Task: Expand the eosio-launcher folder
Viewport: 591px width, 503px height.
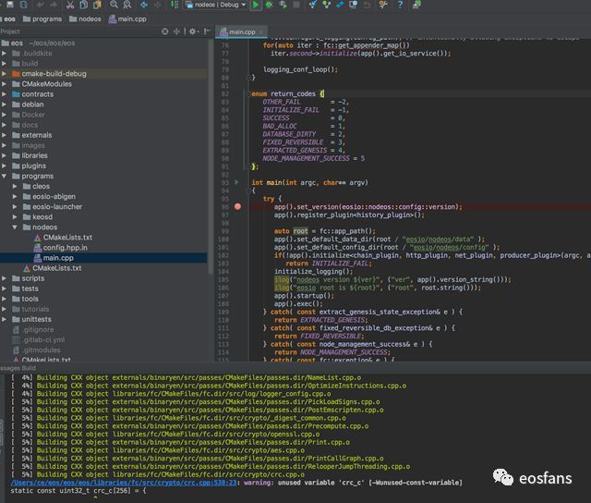Action: pos(15,207)
